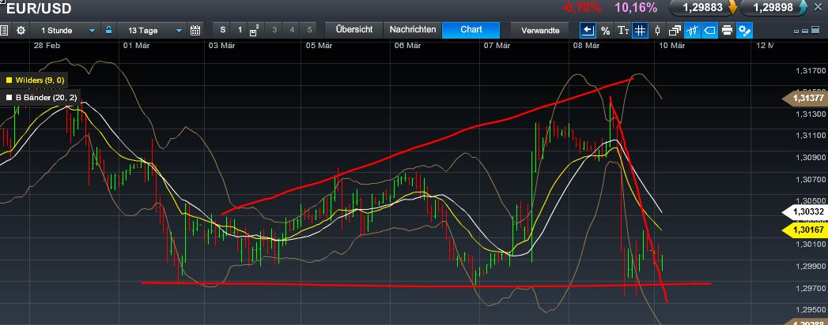Open the overlapping windows icon
Screen dimensions: 828x325
point(675,31)
